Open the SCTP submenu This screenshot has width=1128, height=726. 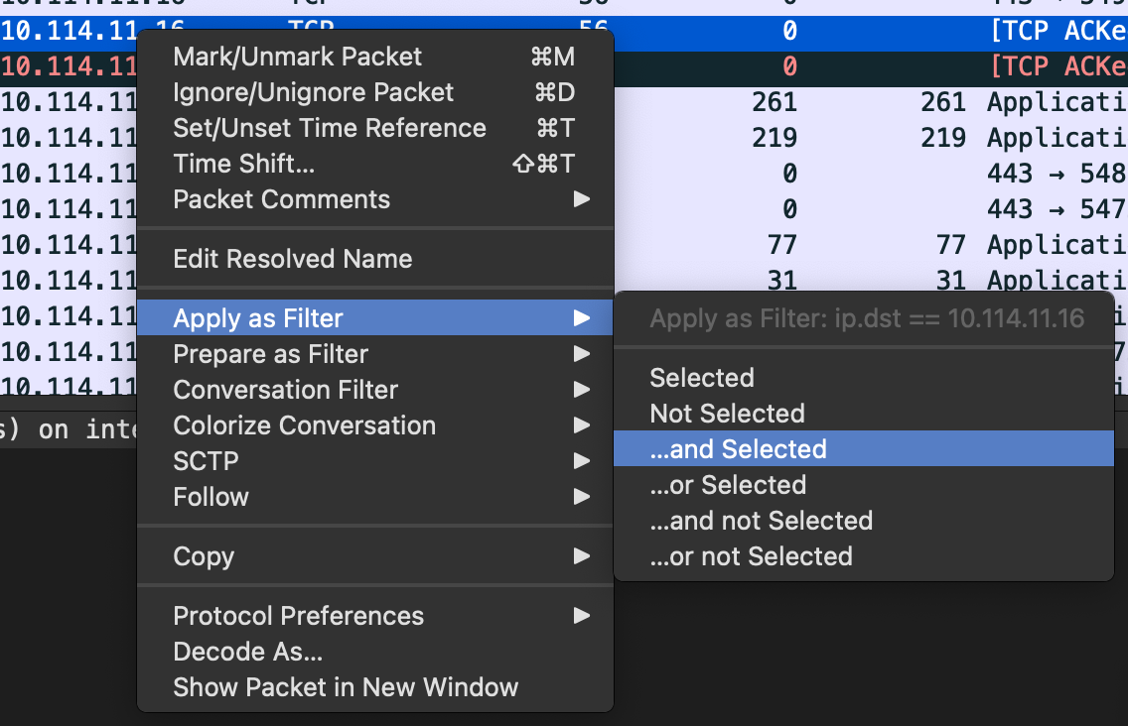coord(206,461)
